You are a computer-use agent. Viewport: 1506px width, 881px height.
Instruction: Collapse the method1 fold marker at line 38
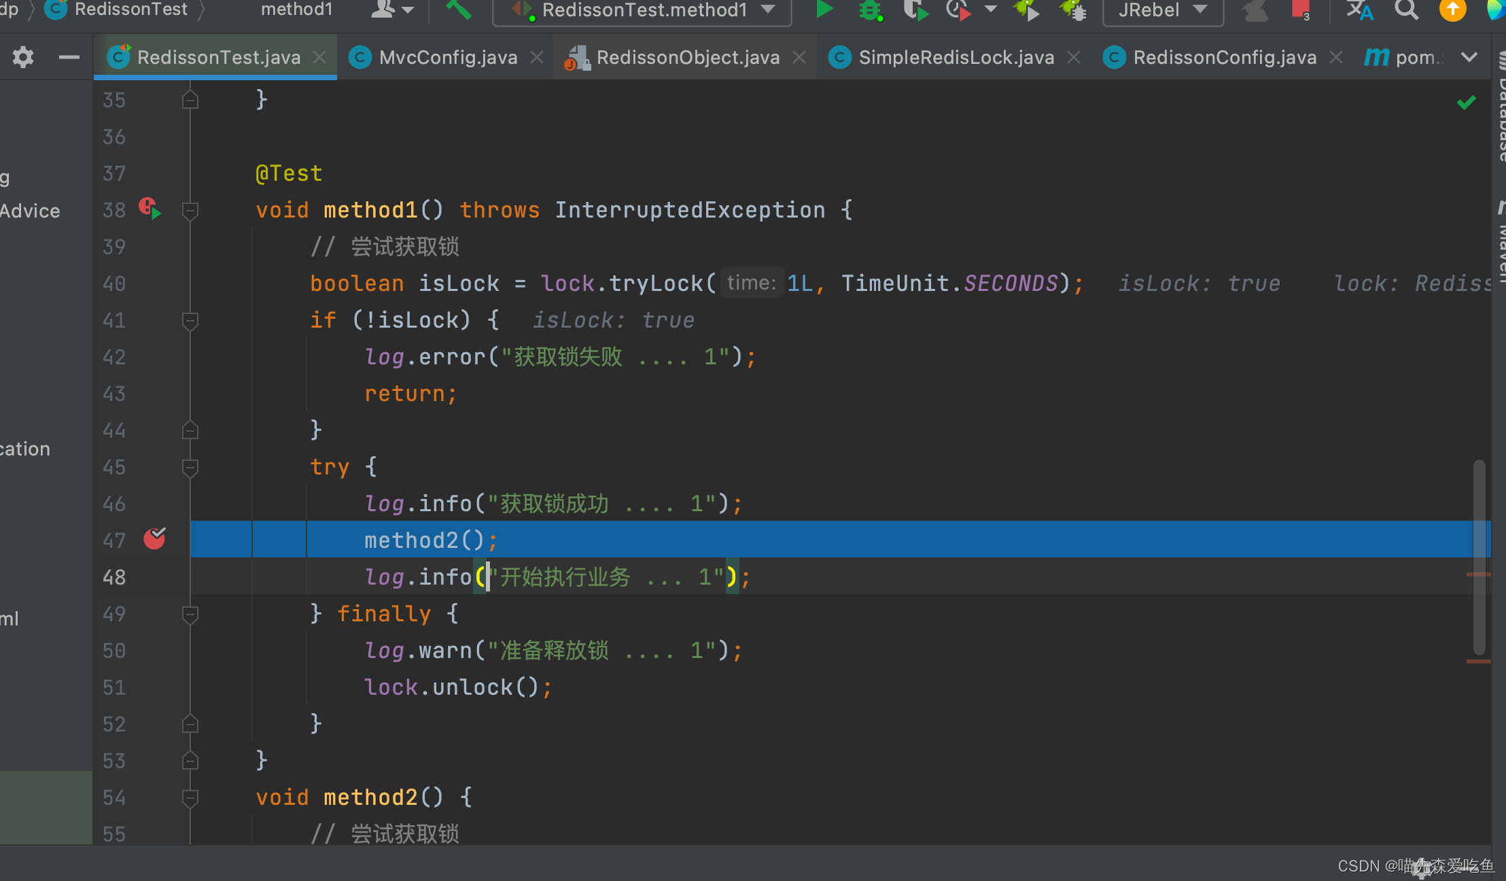tap(190, 210)
